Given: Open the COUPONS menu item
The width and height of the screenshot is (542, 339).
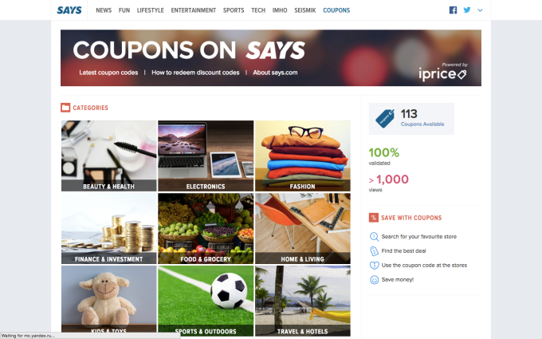Looking at the screenshot, I should (336, 10).
